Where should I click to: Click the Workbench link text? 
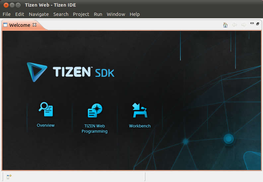[140, 126]
